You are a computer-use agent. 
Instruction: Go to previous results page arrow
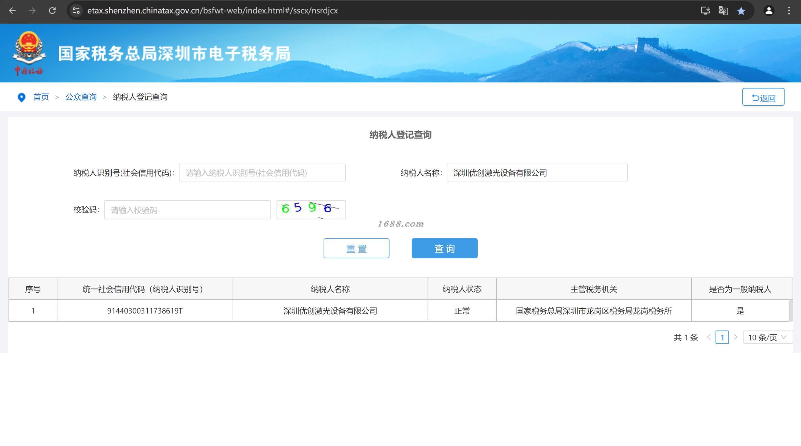pyautogui.click(x=709, y=337)
